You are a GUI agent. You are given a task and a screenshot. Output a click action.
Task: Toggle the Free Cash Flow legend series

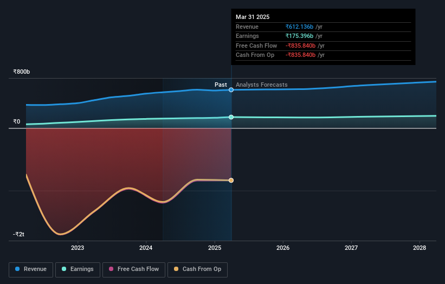tap(134, 269)
